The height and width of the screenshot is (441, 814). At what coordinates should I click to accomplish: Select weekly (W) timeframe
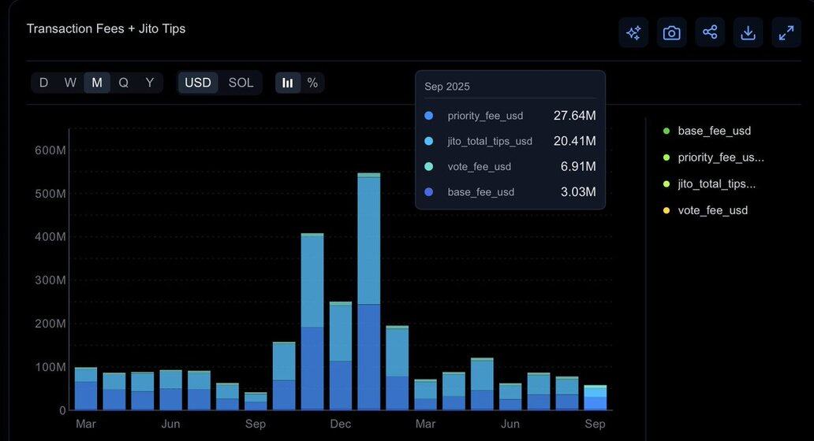pos(70,83)
